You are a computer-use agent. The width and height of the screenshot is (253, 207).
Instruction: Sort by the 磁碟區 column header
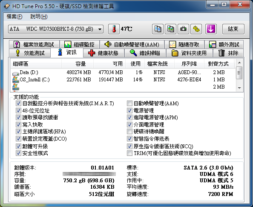[36, 64]
